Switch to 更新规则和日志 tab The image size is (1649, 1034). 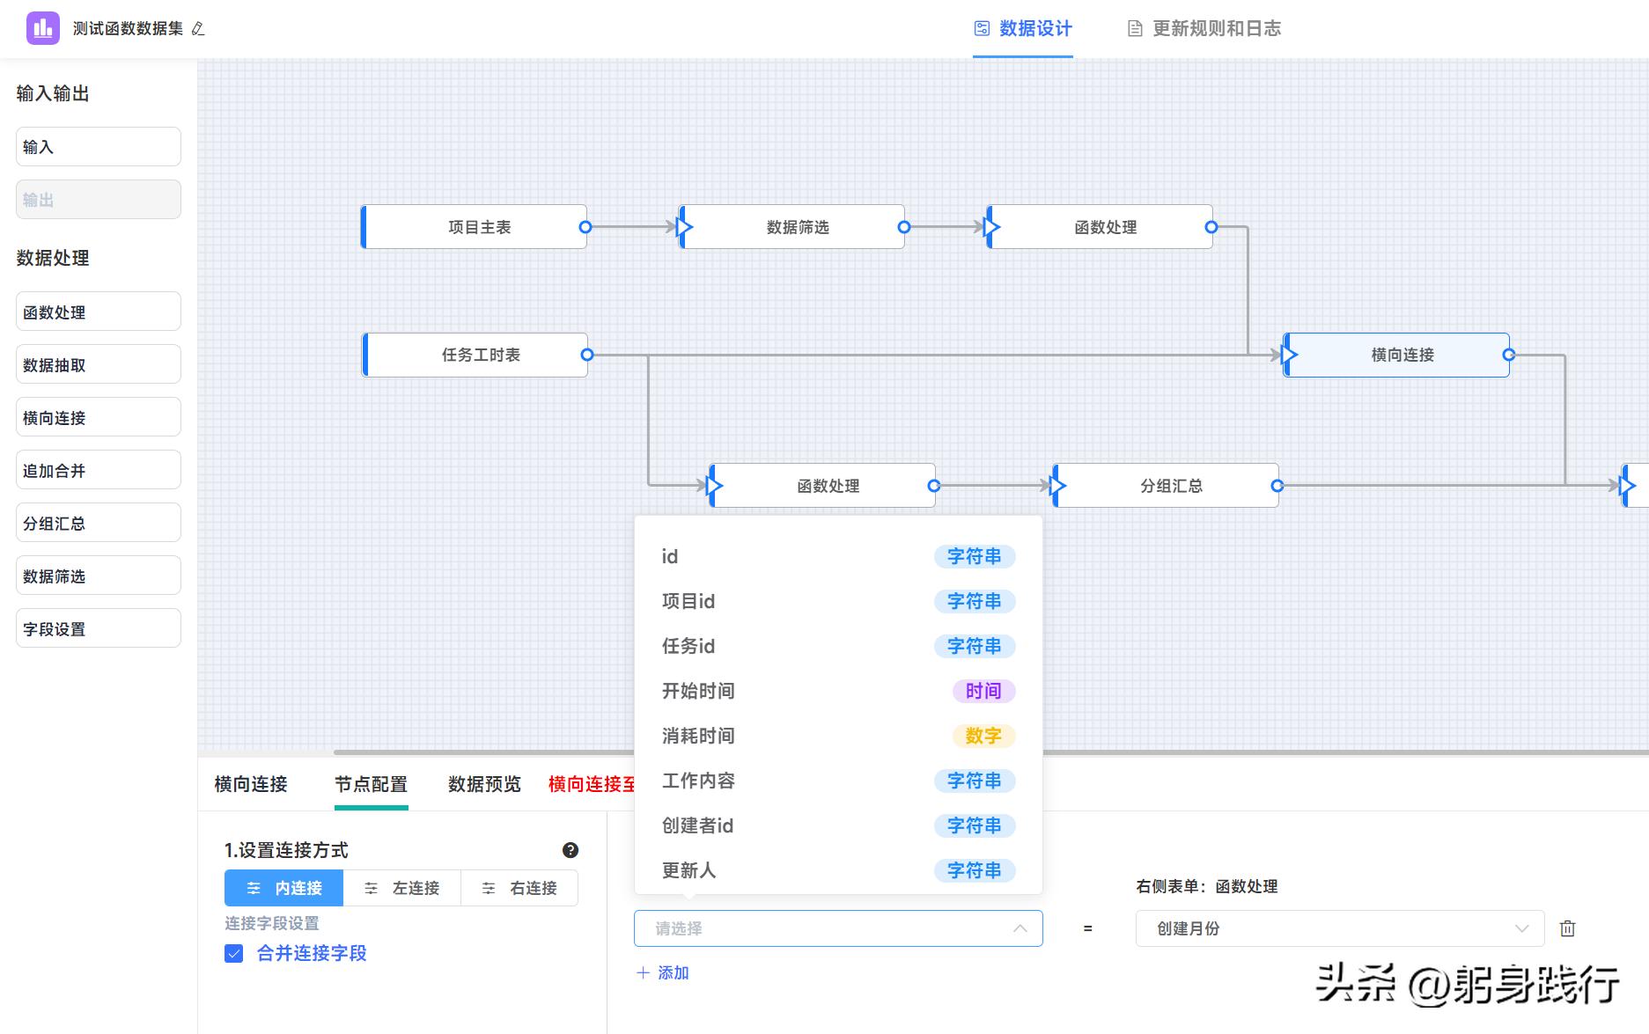[1204, 29]
